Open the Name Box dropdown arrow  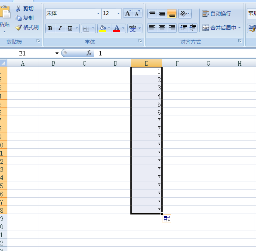(57, 53)
